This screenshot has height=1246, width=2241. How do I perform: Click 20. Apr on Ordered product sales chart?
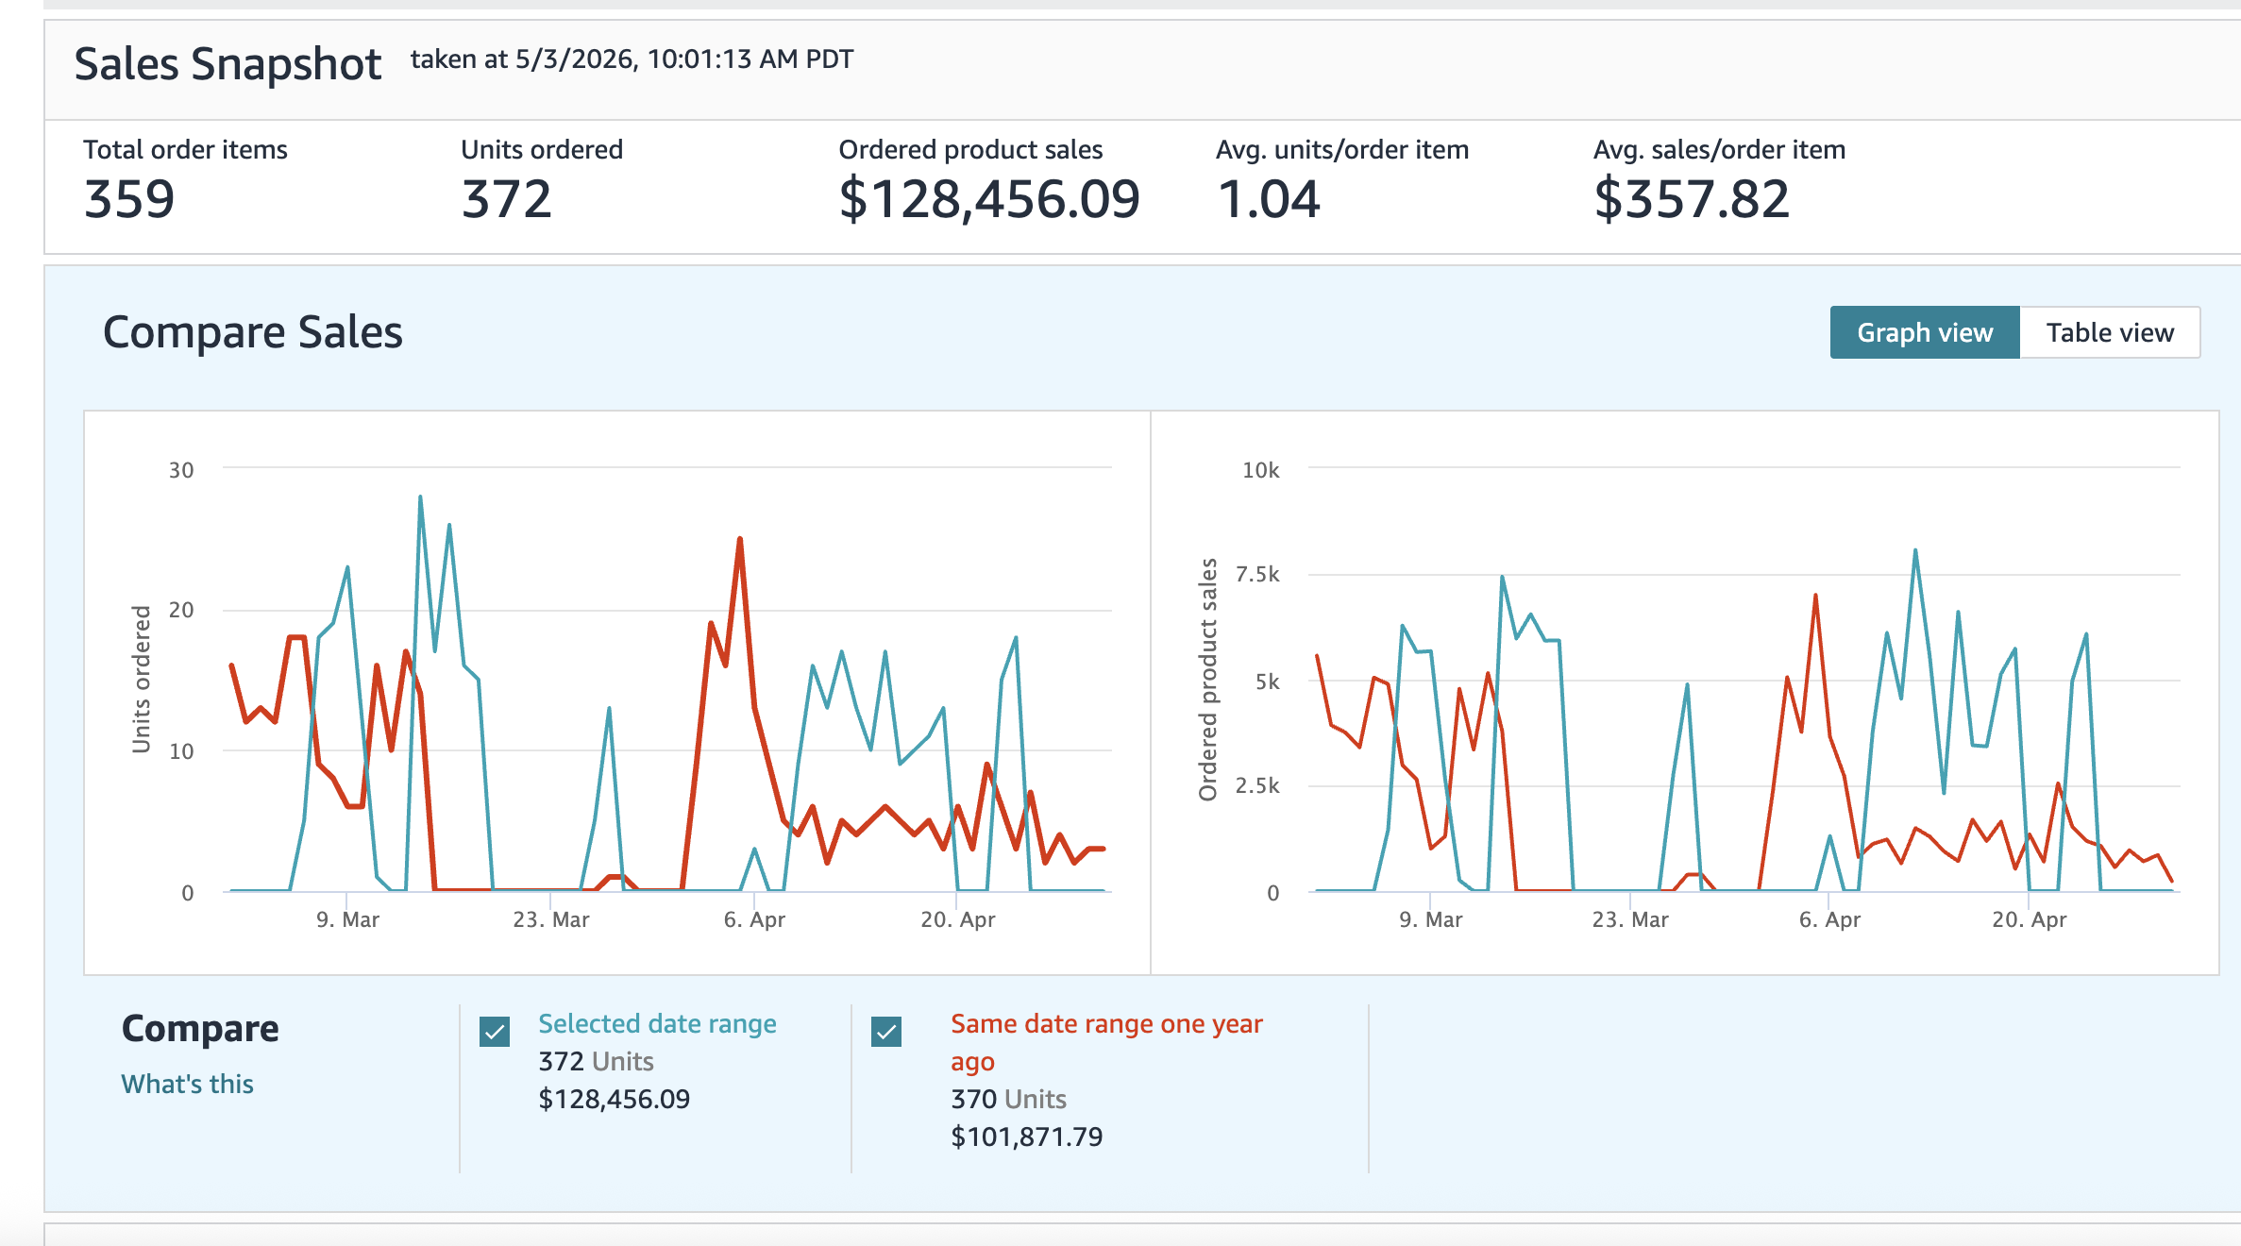pyautogui.click(x=2030, y=919)
